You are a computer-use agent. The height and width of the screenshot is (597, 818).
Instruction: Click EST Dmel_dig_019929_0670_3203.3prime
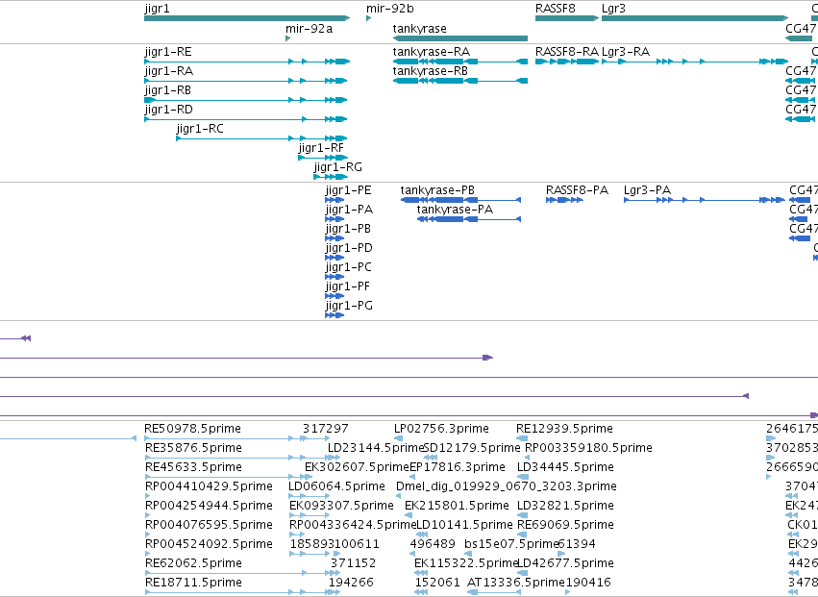point(506,486)
